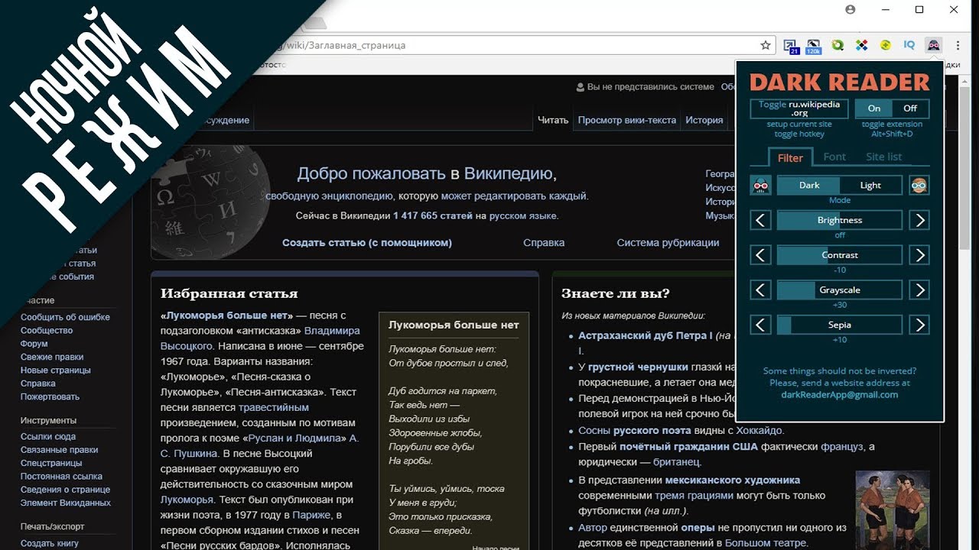Click the Chrome profile avatar icon
This screenshot has width=979, height=550.
851,10
